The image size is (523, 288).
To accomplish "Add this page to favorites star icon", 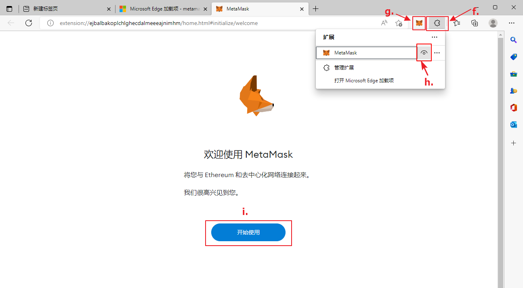I will coord(399,23).
